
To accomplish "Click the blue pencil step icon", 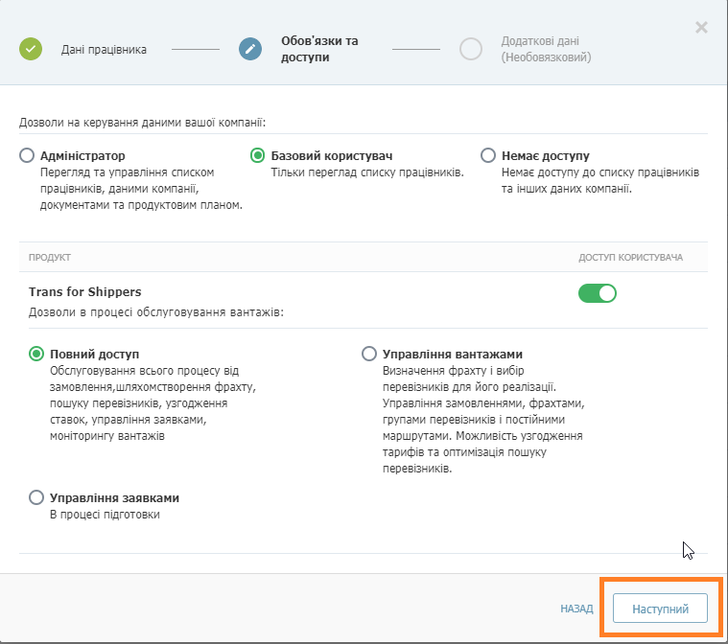I will coord(250,49).
